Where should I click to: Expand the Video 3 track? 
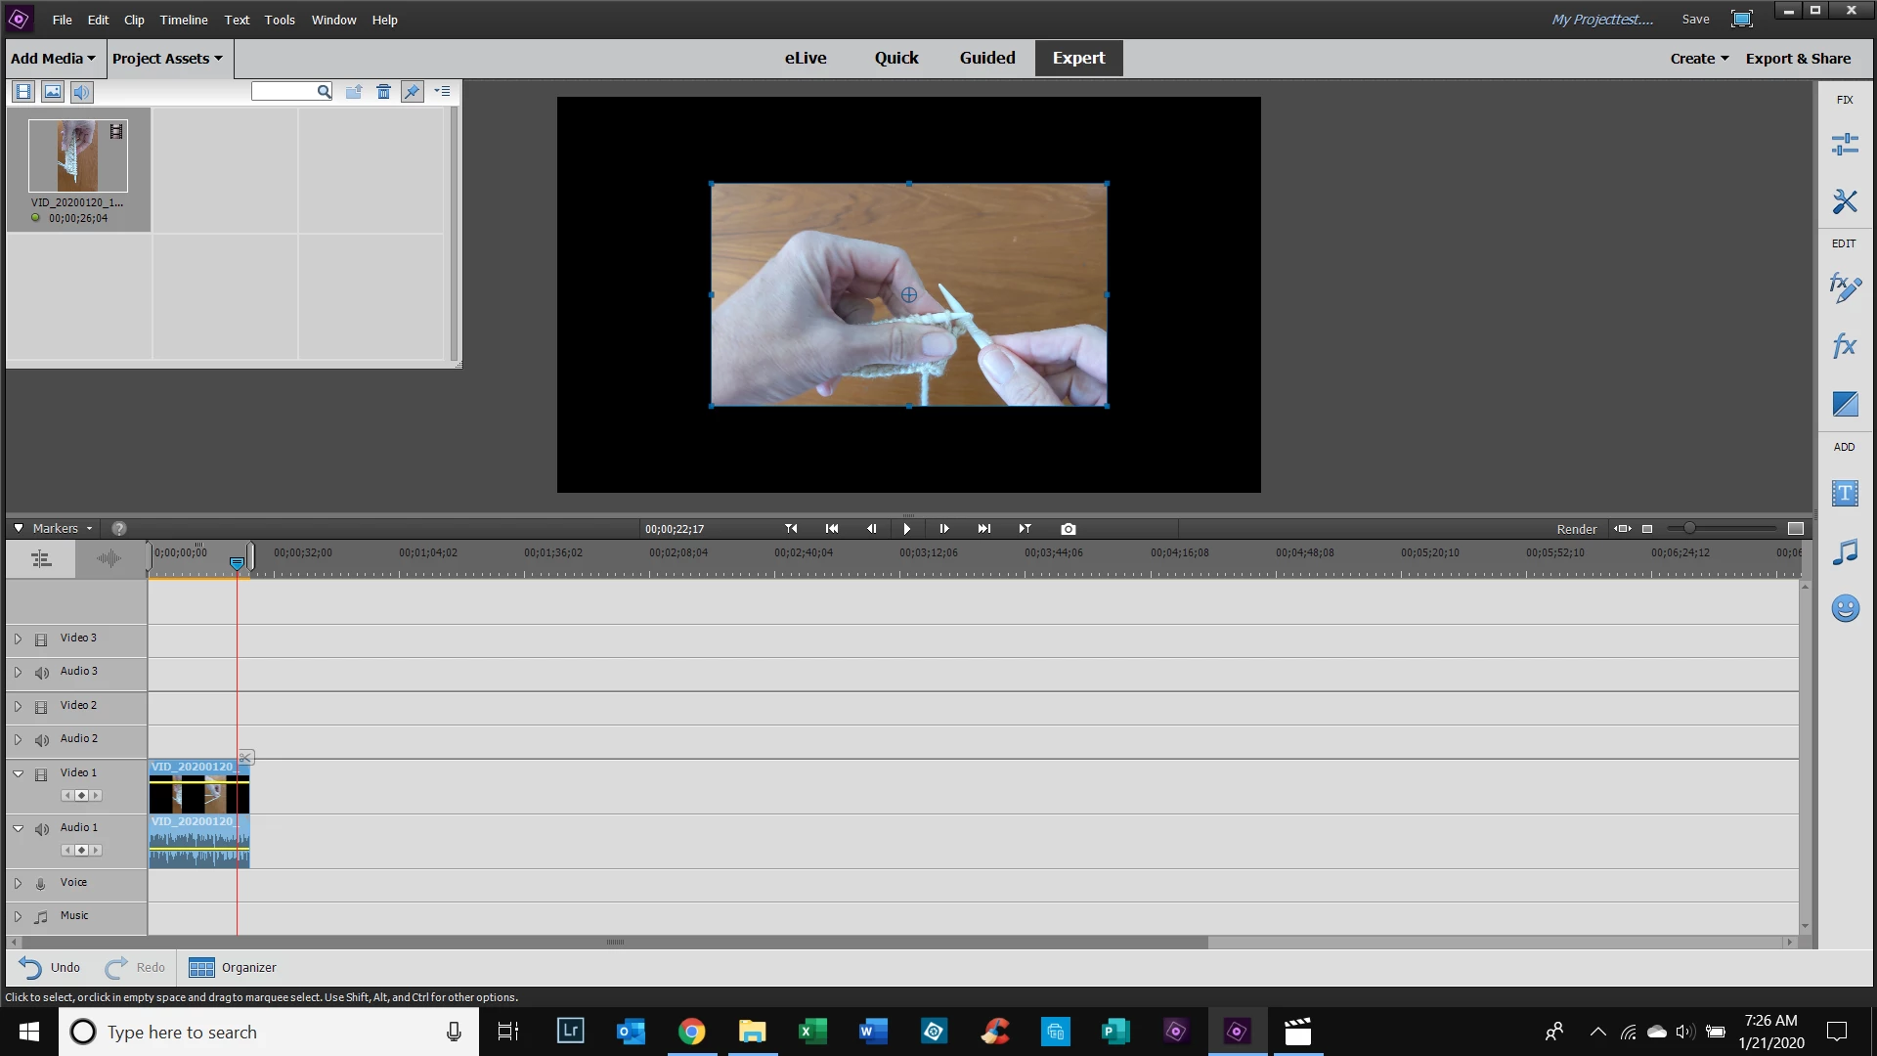coord(18,638)
